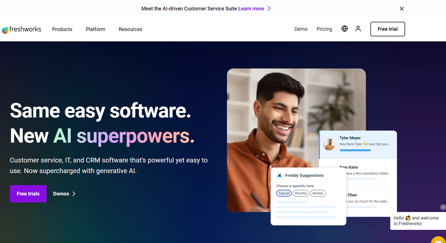The width and height of the screenshot is (446, 243).
Task: Click the Freddy Suggestions bot icon
Action: point(279,175)
